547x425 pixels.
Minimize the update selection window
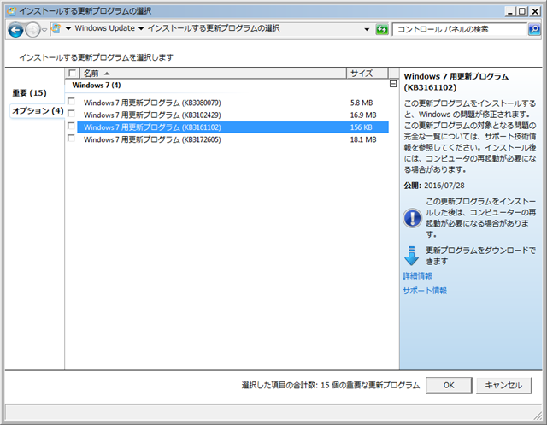pyautogui.click(x=510, y=11)
